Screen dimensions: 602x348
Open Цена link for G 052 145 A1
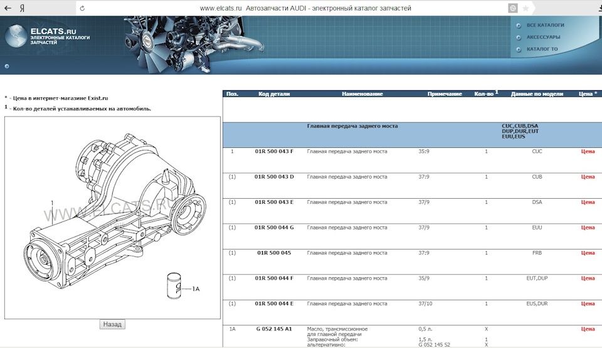click(x=588, y=329)
